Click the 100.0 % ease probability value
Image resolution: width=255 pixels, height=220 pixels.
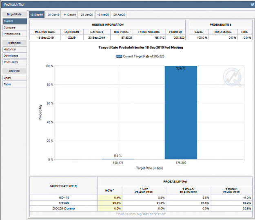pyautogui.click(x=202, y=37)
